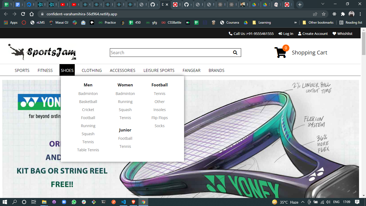Open the tab search dropdown arrow
This screenshot has height=206, width=366.
(x=323, y=4)
